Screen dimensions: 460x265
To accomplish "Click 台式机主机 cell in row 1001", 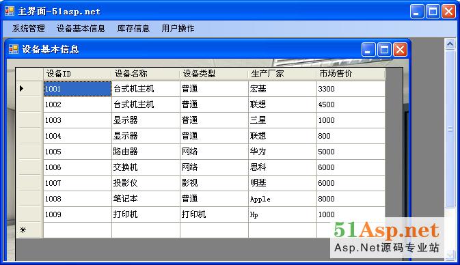I will point(146,89).
